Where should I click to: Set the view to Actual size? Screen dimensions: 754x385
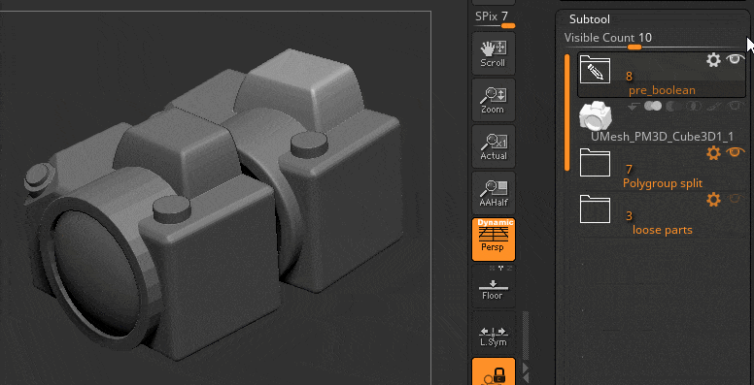[494, 146]
